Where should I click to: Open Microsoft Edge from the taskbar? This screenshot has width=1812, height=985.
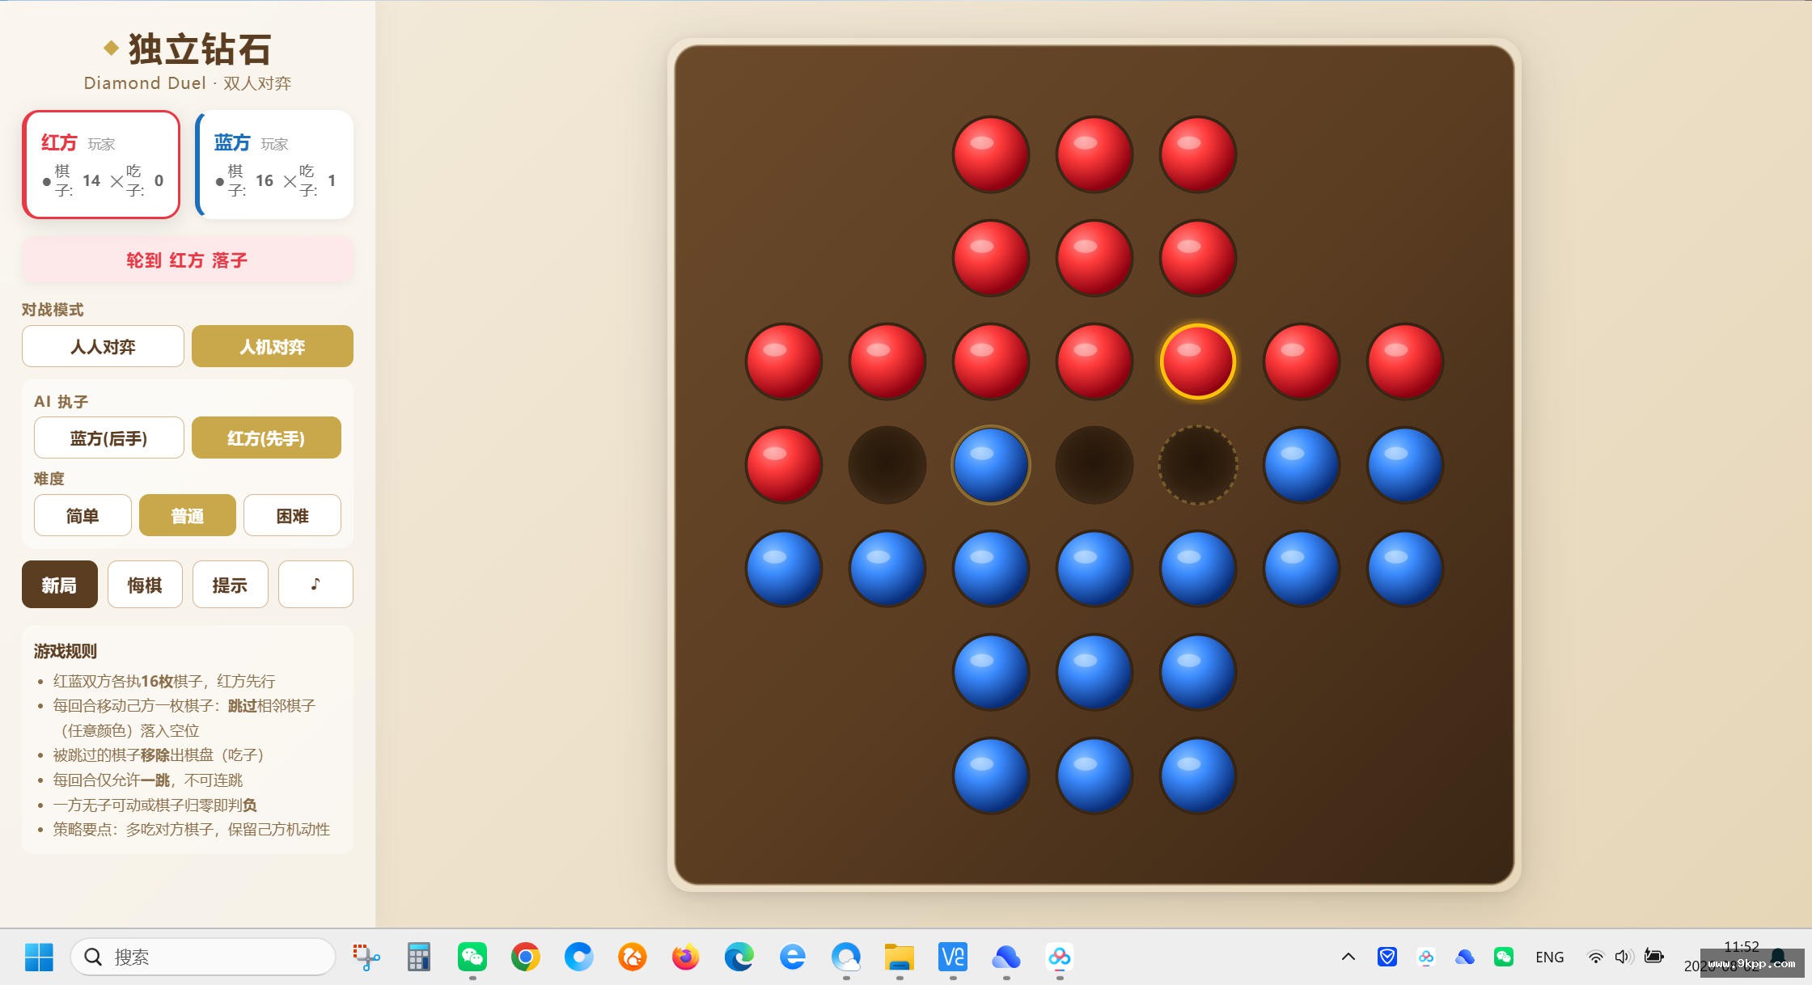(x=739, y=957)
